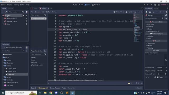Jump to _physics_process method
Image resolution: width=169 pixels, height=95 pixels.
click(37, 65)
